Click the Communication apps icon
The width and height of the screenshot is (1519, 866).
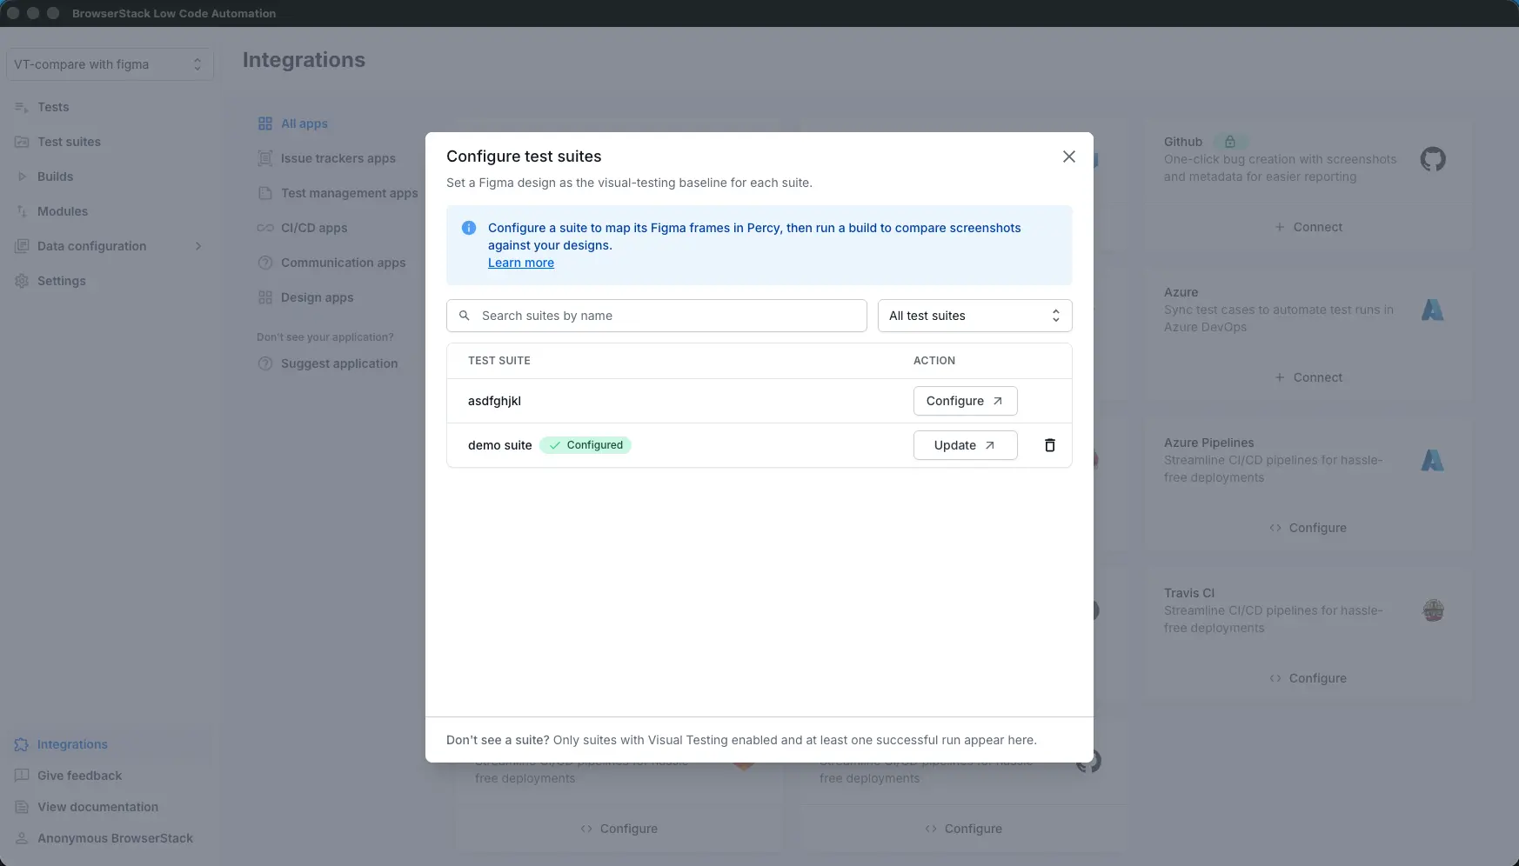pyautogui.click(x=265, y=263)
